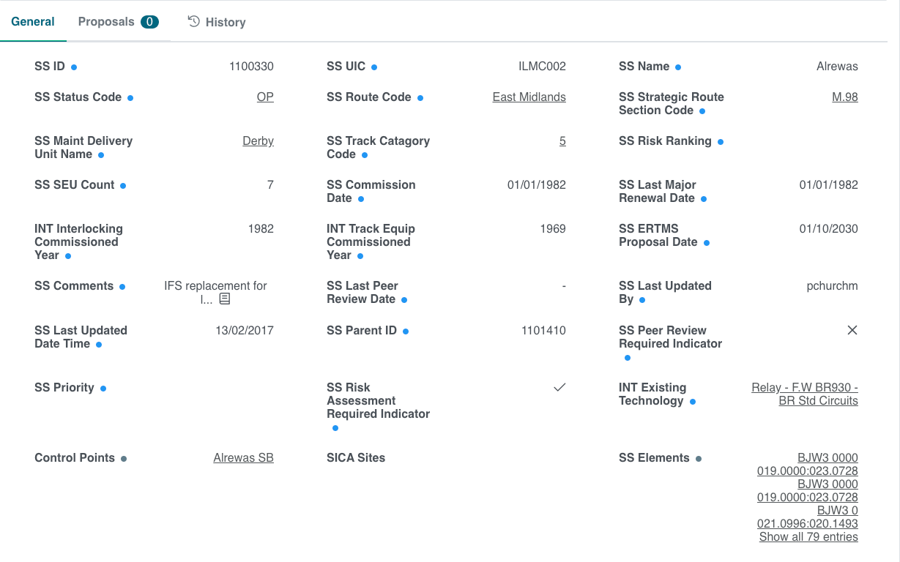Toggle the SS Risk Assessment Required checkmark
The width and height of the screenshot is (900, 562).
pyautogui.click(x=559, y=388)
